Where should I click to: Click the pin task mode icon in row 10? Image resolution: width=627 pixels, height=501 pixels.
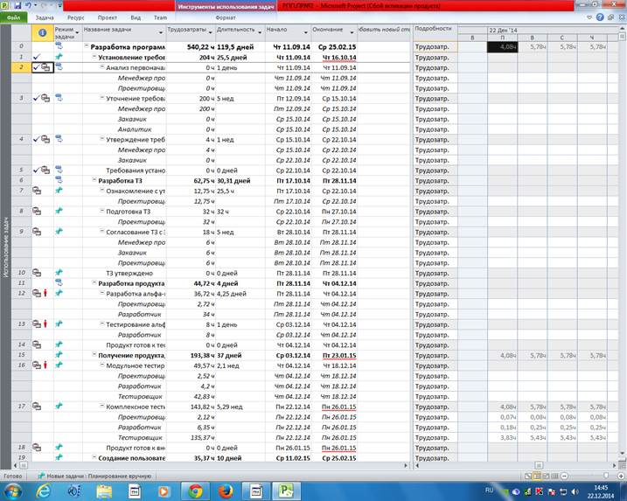(59, 273)
